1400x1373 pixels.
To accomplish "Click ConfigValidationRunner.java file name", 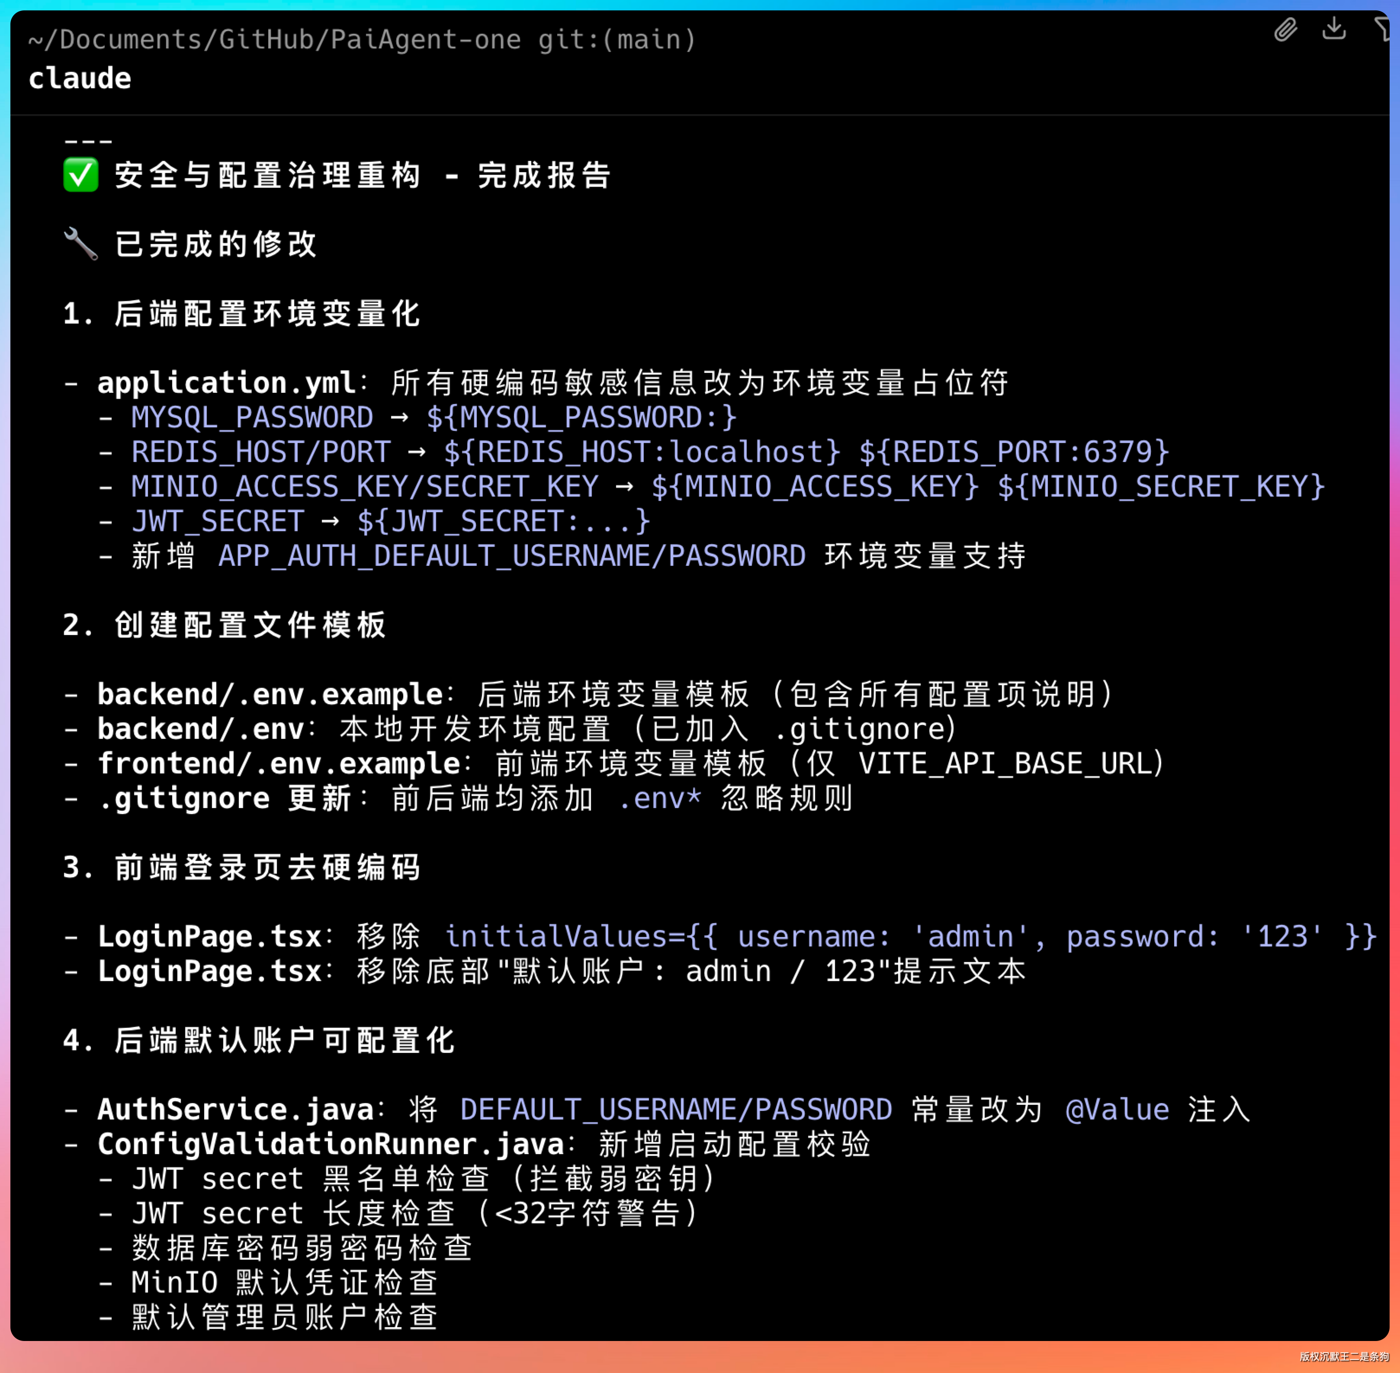I will point(331,1145).
